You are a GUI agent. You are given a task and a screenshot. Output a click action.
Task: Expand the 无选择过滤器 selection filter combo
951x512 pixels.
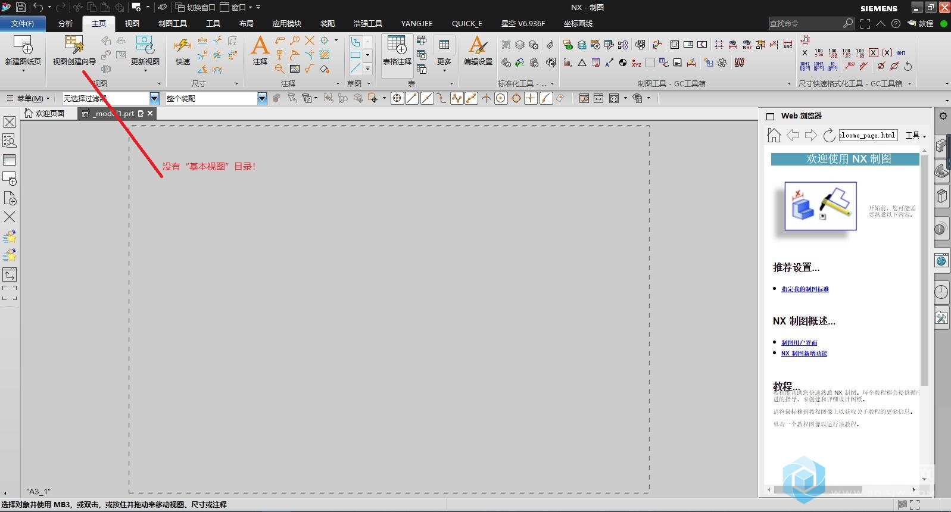154,98
